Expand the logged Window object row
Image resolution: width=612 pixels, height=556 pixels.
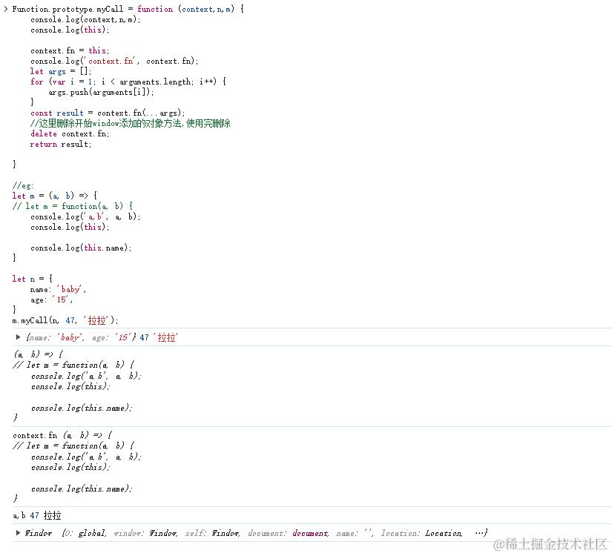coord(18,533)
